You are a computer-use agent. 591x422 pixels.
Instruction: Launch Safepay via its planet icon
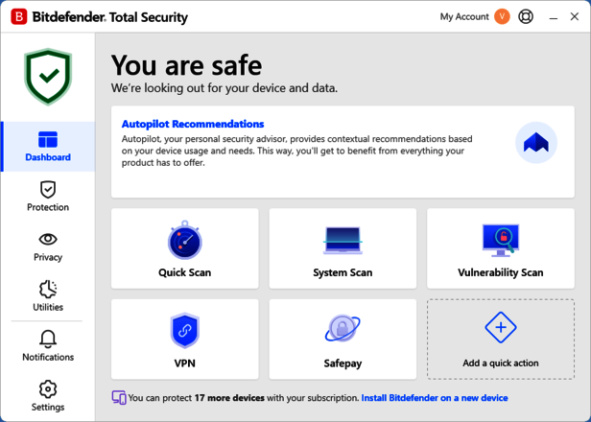[343, 331]
